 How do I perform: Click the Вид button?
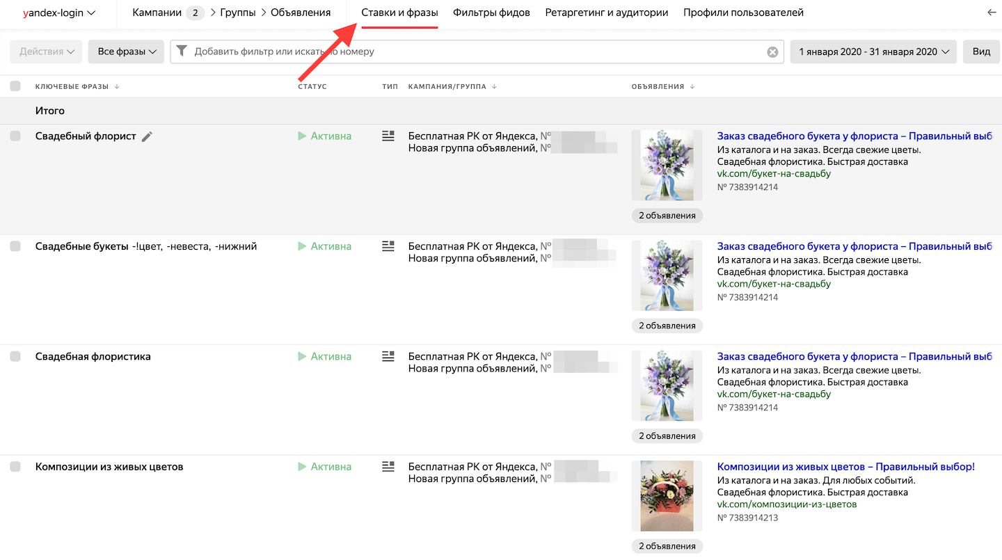click(981, 52)
